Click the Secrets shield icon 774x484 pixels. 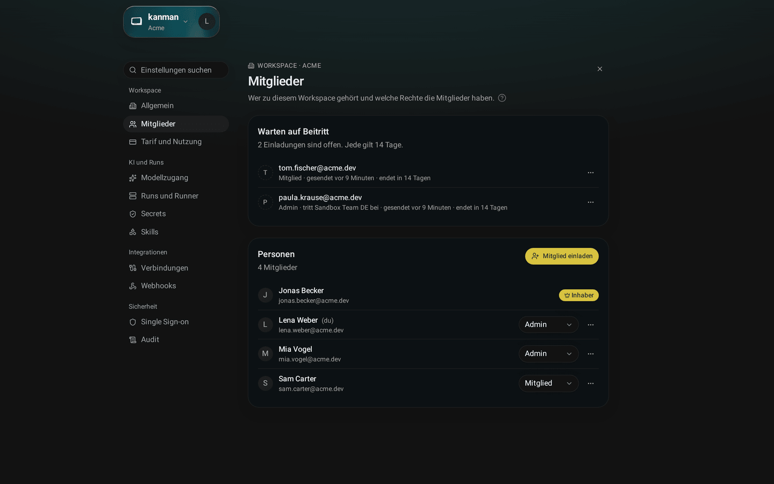click(133, 214)
